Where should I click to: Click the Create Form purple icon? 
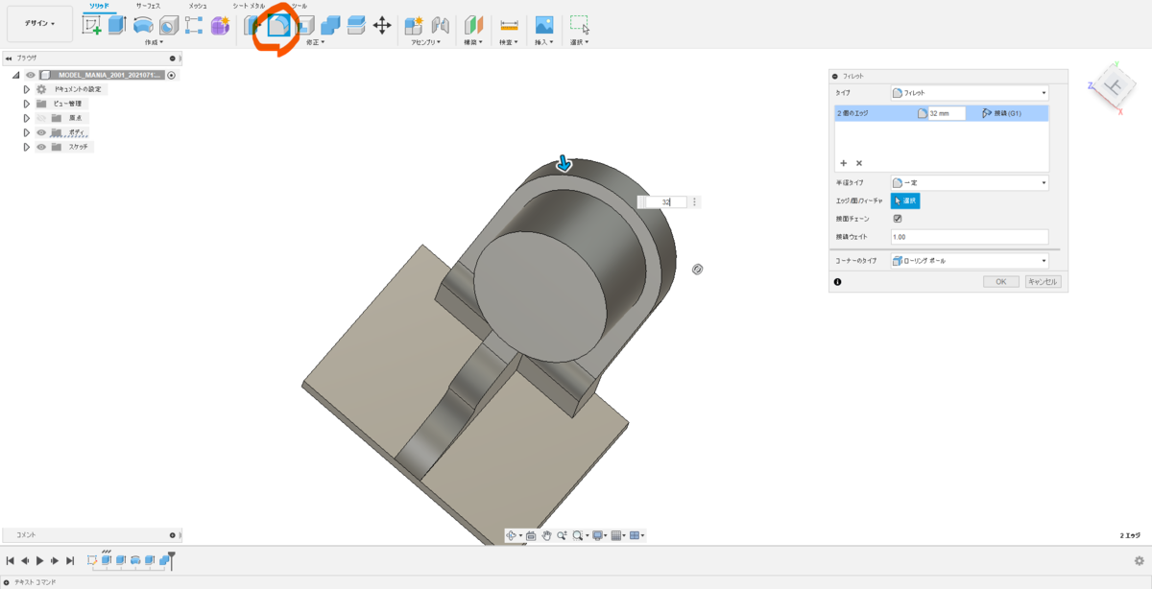tap(220, 26)
